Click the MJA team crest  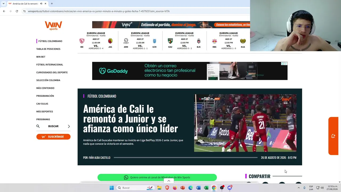pyautogui.click(x=243, y=41)
